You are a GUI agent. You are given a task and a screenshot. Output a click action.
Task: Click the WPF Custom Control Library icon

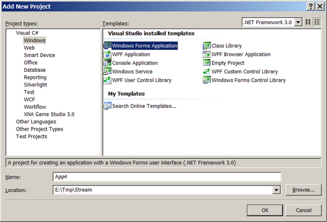coord(207,71)
